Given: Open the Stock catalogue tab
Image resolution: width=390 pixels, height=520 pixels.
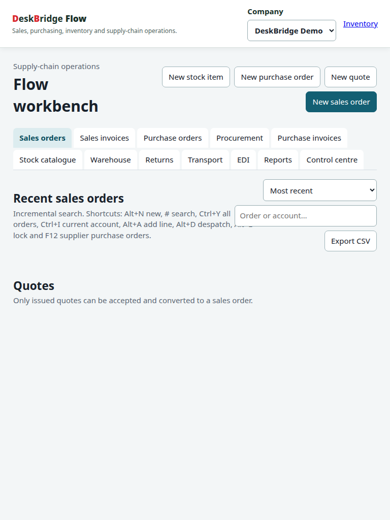Looking at the screenshot, I should tap(47, 160).
